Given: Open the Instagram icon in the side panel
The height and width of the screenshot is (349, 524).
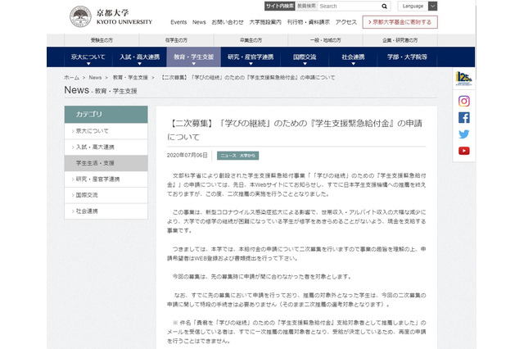Looking at the screenshot, I should [x=464, y=101].
